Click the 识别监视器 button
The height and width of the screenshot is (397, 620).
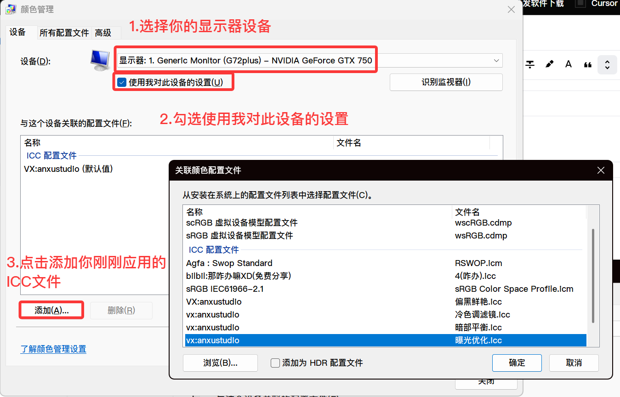point(446,82)
